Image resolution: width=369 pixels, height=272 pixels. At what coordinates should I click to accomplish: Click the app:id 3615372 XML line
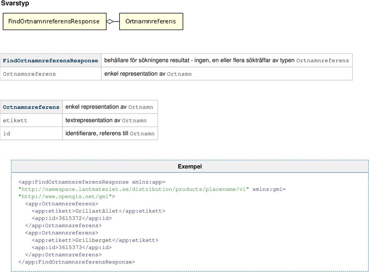pyautogui.click(x=72, y=218)
